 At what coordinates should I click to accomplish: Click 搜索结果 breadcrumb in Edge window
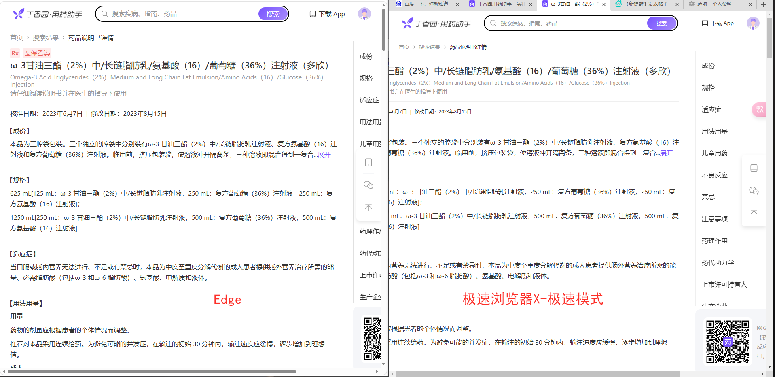click(x=46, y=38)
